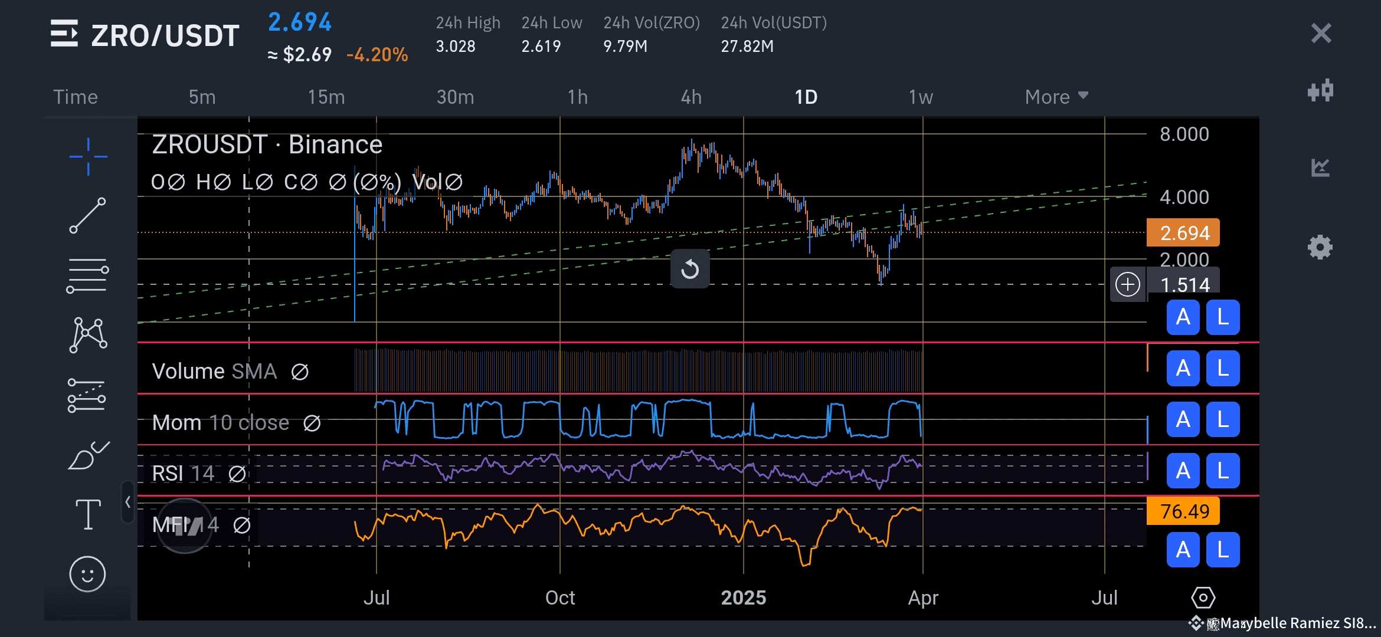The width and height of the screenshot is (1381, 637).
Task: Open the Fibonacci retracement tool
Action: 88,275
